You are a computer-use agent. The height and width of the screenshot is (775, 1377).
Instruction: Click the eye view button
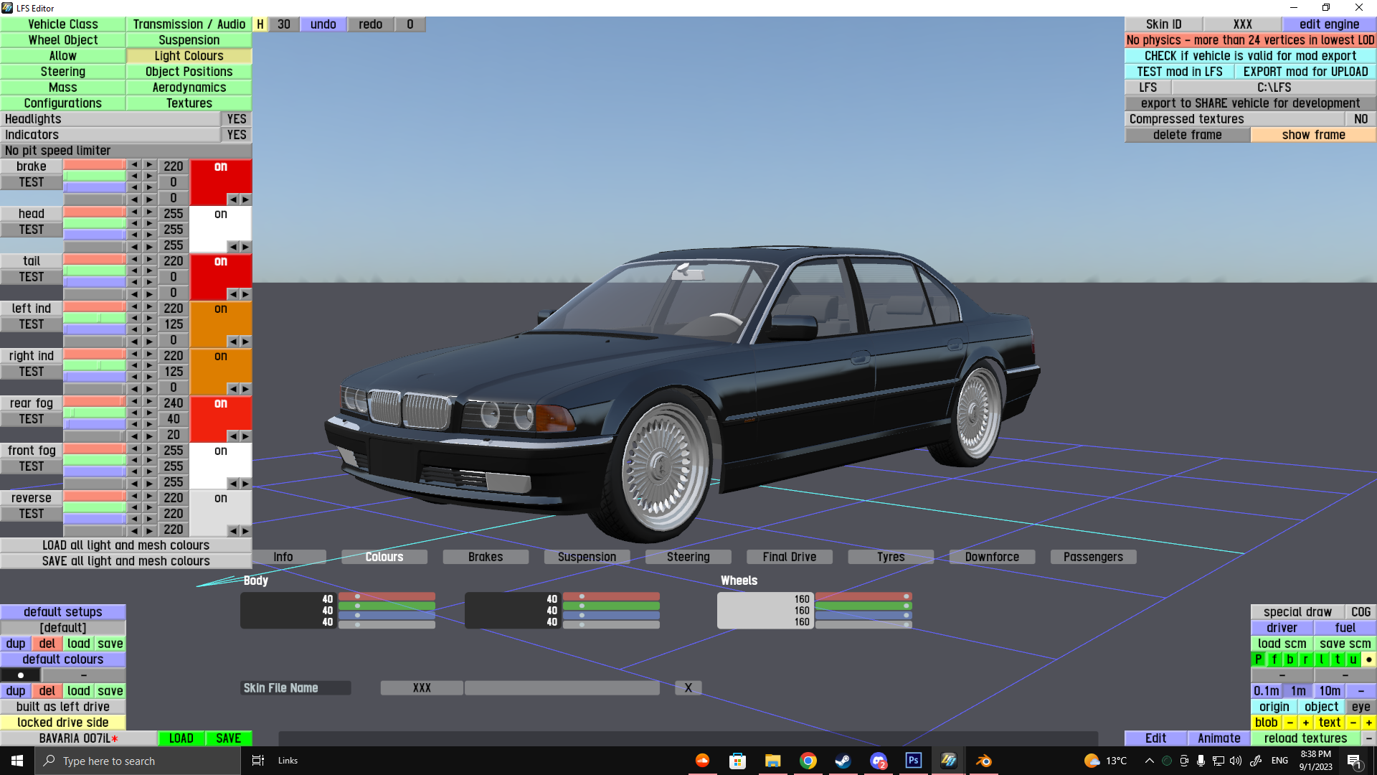coord(1361,707)
